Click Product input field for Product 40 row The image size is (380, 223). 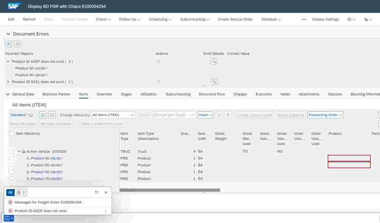[349, 158]
